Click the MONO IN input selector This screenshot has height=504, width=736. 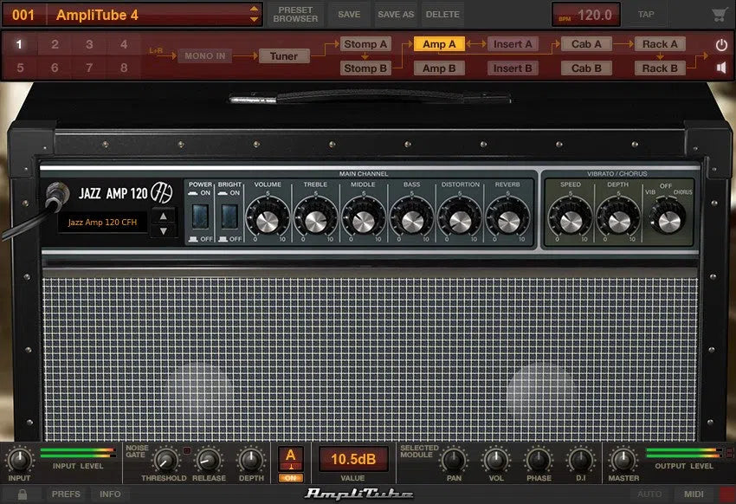[205, 55]
